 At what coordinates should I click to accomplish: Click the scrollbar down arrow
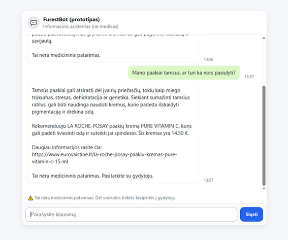pos(264,188)
